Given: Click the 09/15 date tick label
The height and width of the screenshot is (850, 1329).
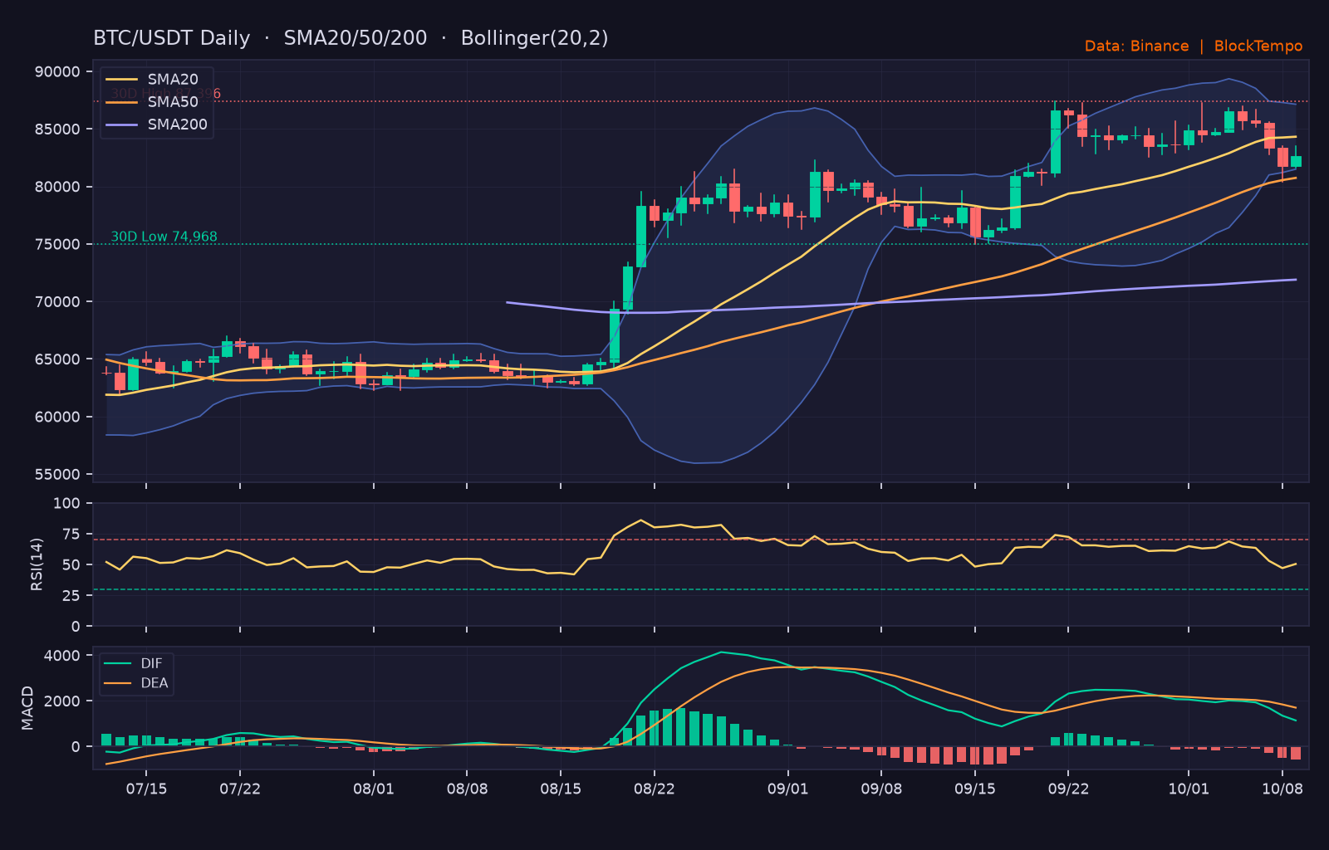Looking at the screenshot, I should (x=975, y=789).
